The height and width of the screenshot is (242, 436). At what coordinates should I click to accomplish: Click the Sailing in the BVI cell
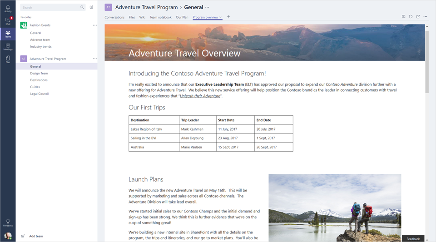154,138
